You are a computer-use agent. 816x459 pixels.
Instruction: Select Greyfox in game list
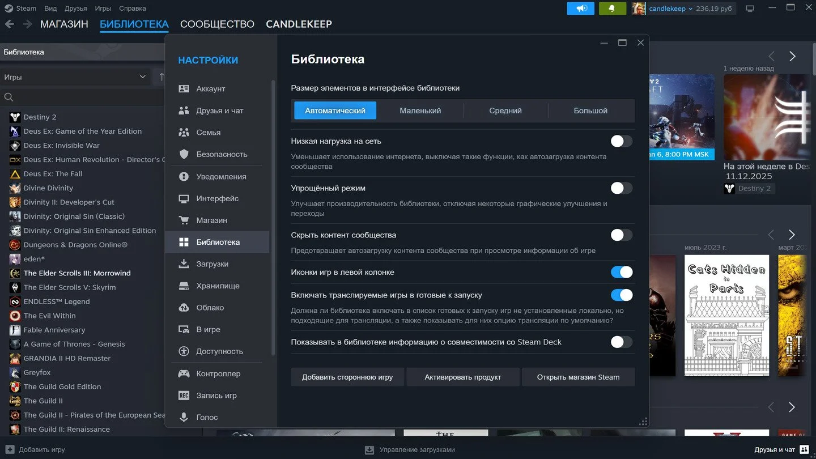[37, 372]
